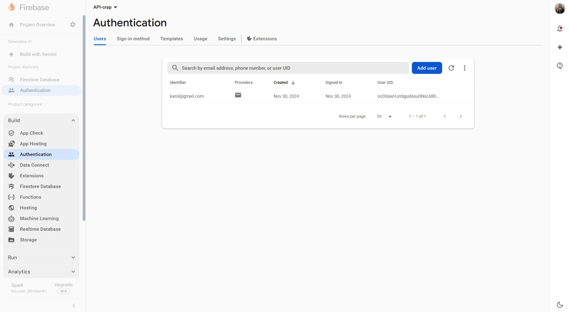Open Gemini sparkle assistant icon at right

click(560, 47)
